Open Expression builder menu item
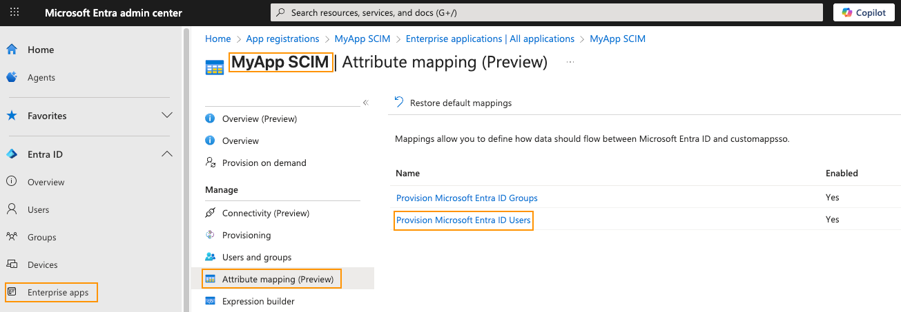This screenshot has width=901, height=312. 258,301
